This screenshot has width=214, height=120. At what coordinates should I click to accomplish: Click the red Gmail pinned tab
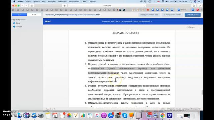148,10
